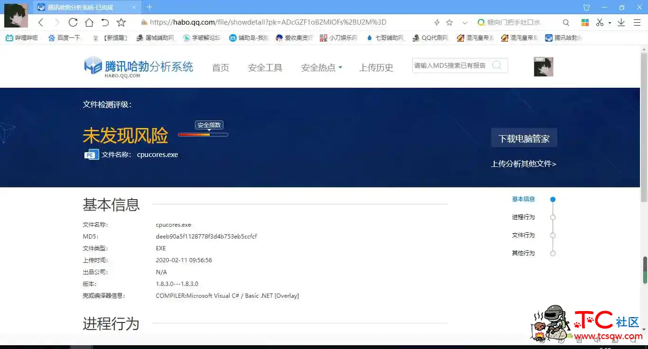Click the undo closed page icon
The image size is (648, 349).
click(x=105, y=22)
